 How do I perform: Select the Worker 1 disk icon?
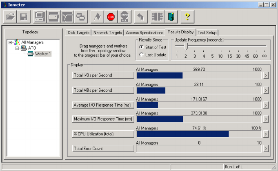click(30, 54)
